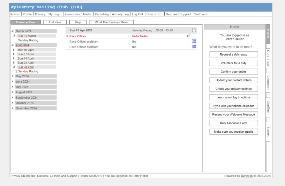This screenshot has width=285, height=186.
Task: Click the envelope icon in the footer
Action: pyautogui.click(x=52, y=176)
